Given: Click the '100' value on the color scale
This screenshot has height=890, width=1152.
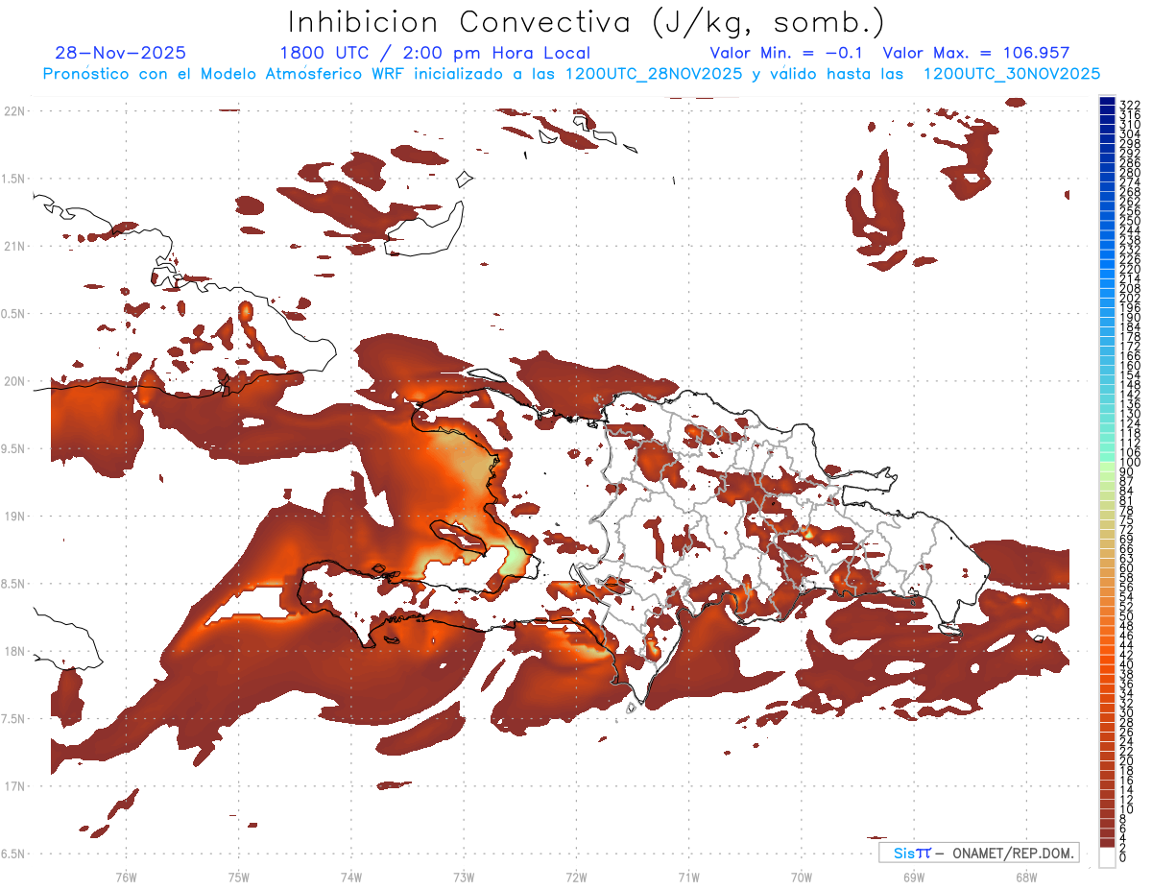Looking at the screenshot, I should [1129, 462].
